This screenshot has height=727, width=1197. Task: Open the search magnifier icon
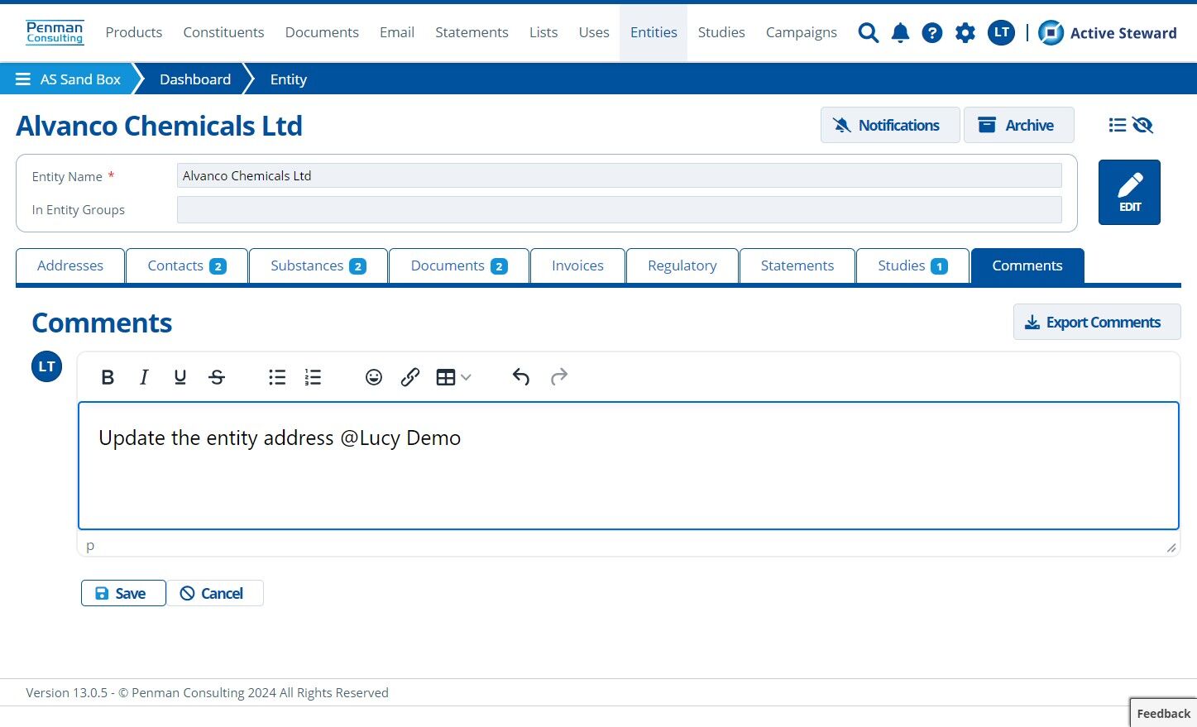tap(868, 33)
